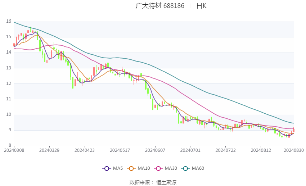Click the 20240701 date axis label

click(x=190, y=150)
